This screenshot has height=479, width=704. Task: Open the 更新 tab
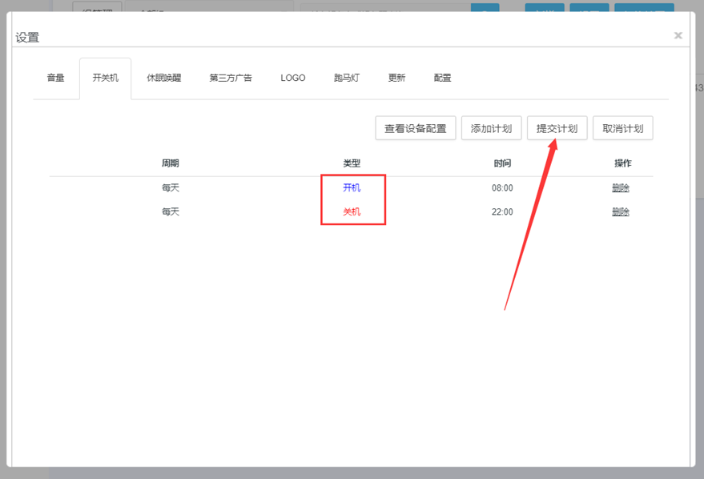point(396,78)
